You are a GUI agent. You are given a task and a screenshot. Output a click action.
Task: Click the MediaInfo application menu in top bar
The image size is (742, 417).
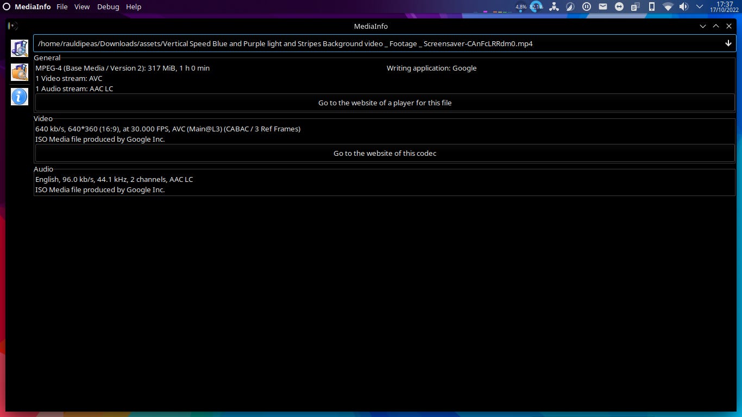(33, 7)
